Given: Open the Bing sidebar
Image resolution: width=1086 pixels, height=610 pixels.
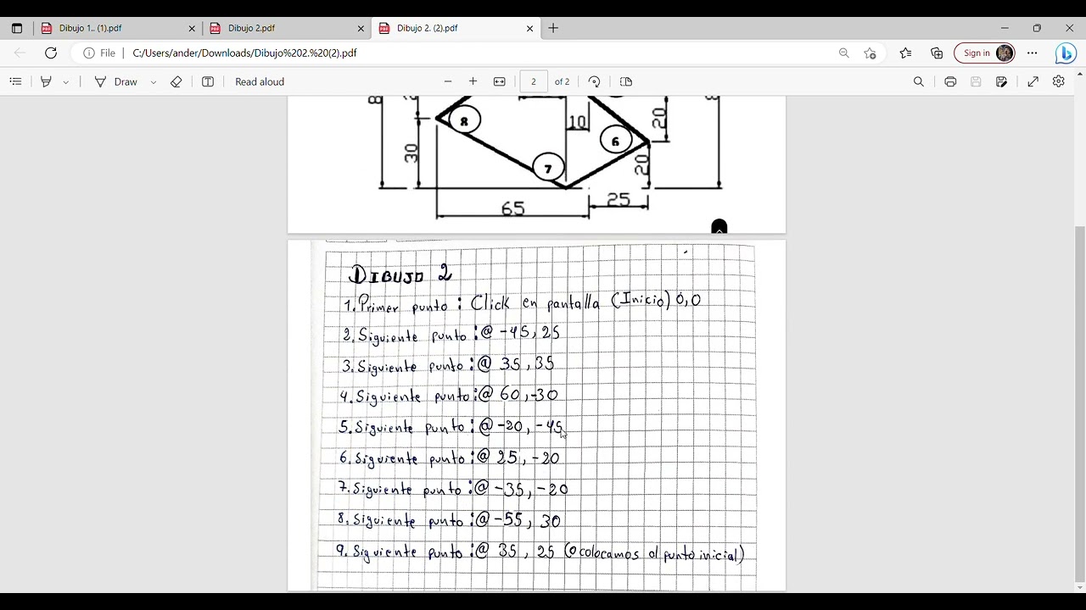Looking at the screenshot, I should (1066, 53).
